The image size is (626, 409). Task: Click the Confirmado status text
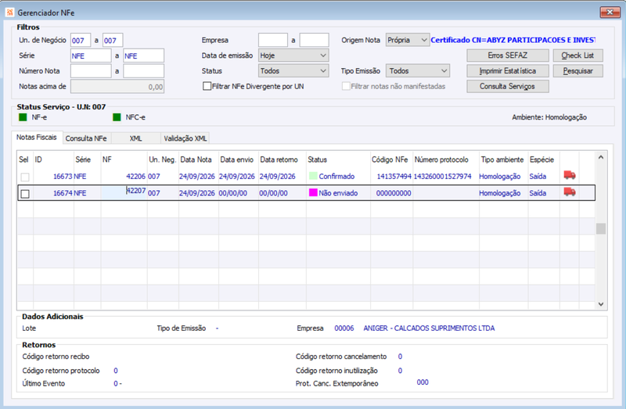(336, 177)
